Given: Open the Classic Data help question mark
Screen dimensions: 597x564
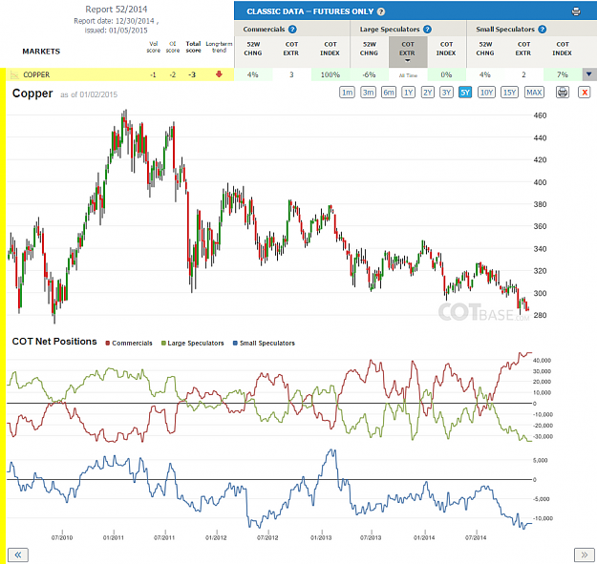Looking at the screenshot, I should 381,11.
